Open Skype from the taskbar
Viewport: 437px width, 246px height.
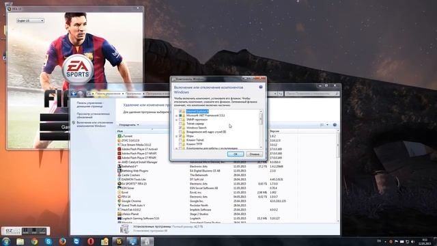[48, 241]
